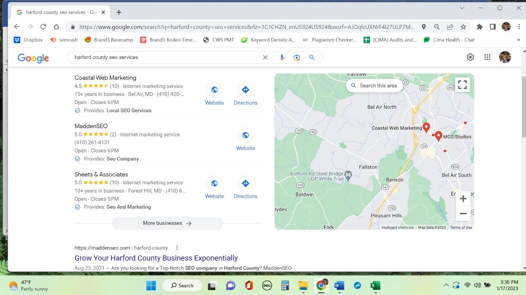Click the page vertical scrollbar
The image size is (526, 295).
pyautogui.click(x=523, y=107)
